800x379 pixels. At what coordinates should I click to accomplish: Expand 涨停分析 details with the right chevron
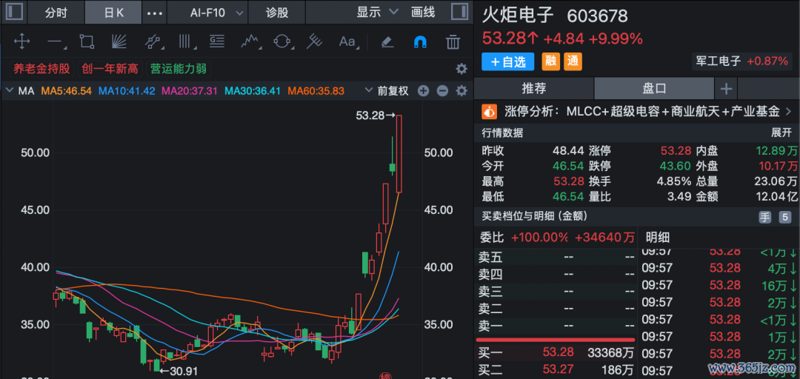point(788,111)
